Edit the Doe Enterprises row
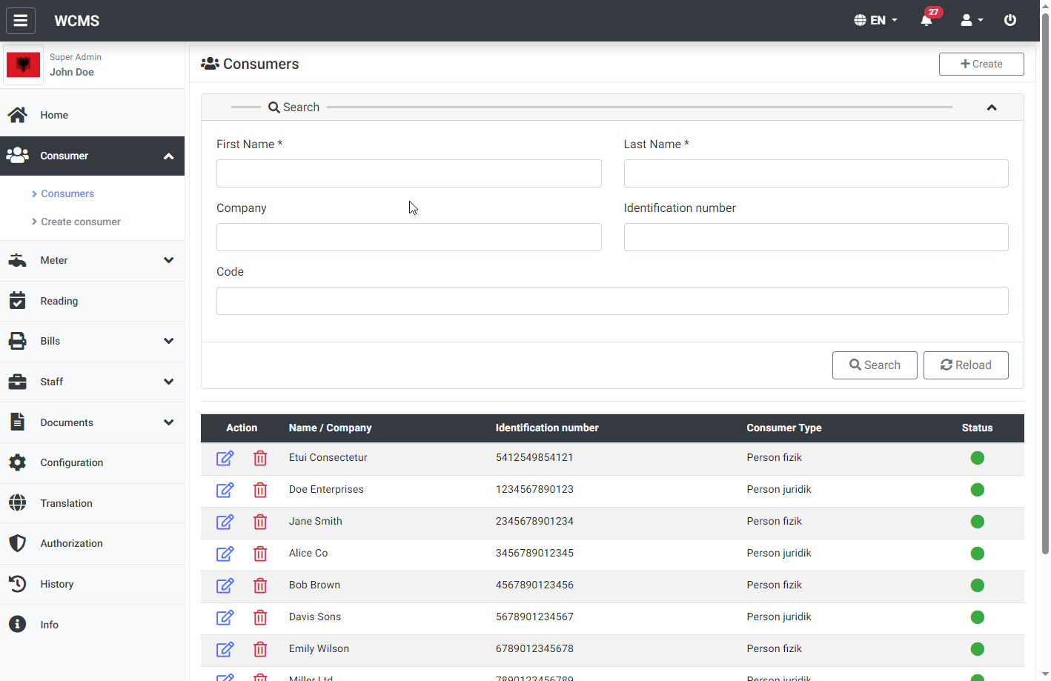 pos(225,490)
